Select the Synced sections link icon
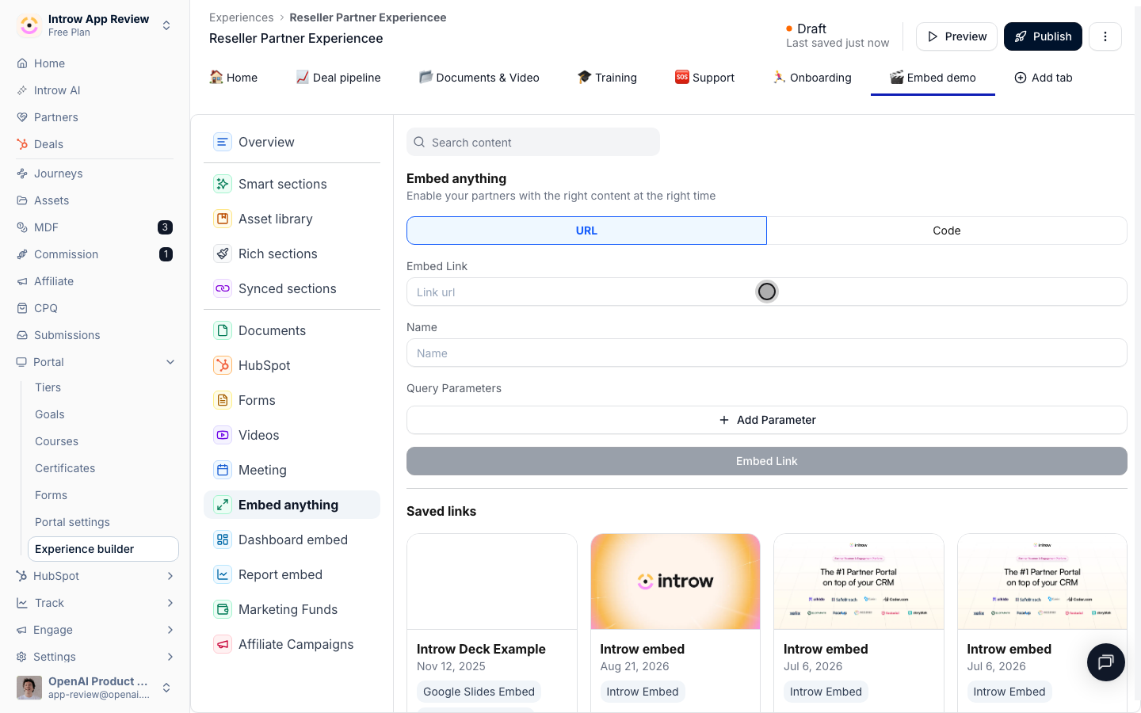 click(223, 288)
